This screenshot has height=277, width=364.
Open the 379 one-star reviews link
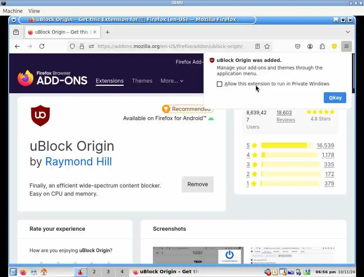click(x=329, y=183)
